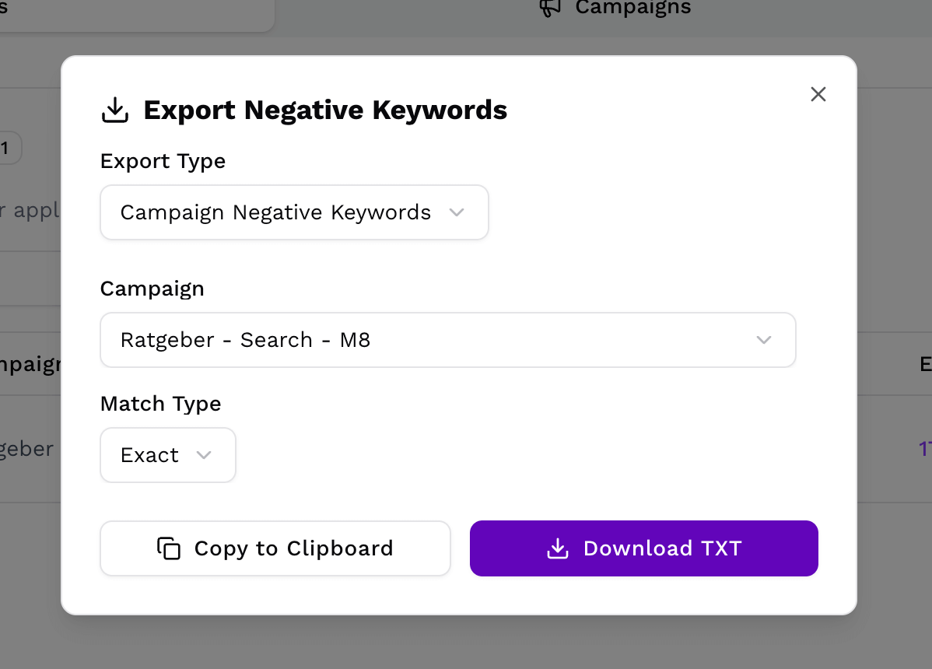
Task: Click the chevron beside Exact
Action: [204, 455]
